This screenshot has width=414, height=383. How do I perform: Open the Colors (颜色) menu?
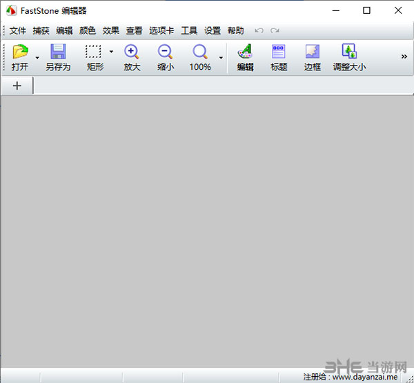pos(88,30)
